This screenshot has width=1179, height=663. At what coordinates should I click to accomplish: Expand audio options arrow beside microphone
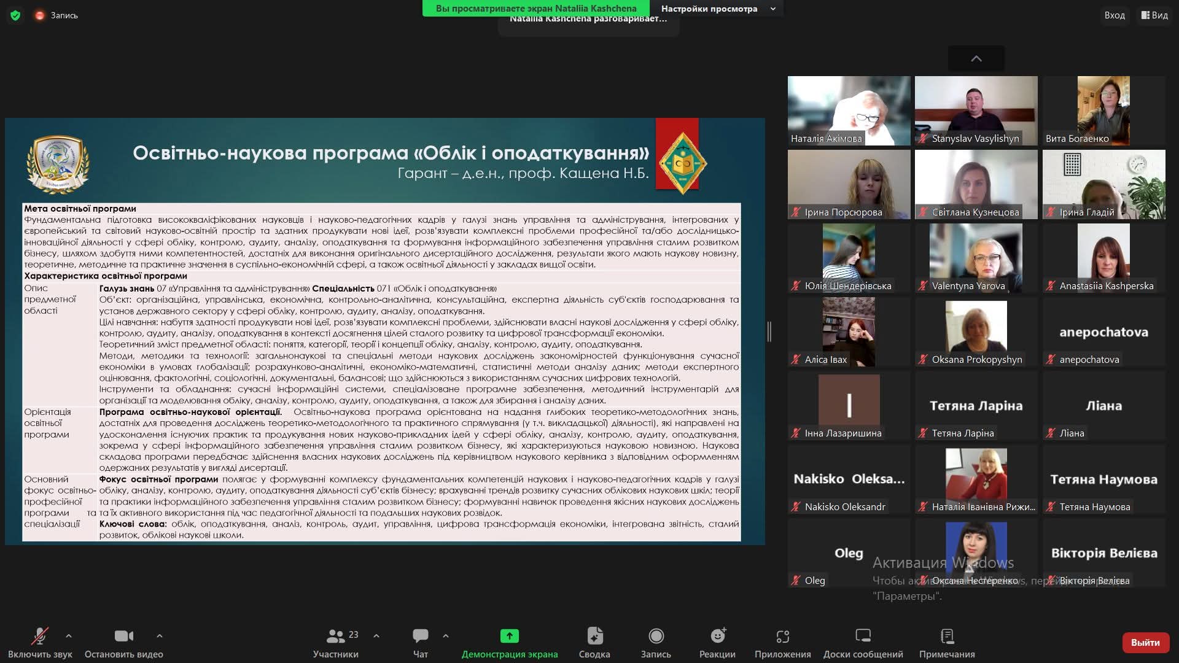coord(69,636)
